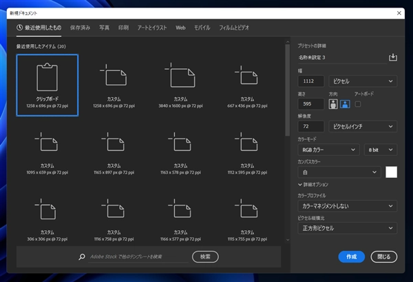Set landscape orientation
This screenshot has width=413, height=282.
[x=345, y=104]
